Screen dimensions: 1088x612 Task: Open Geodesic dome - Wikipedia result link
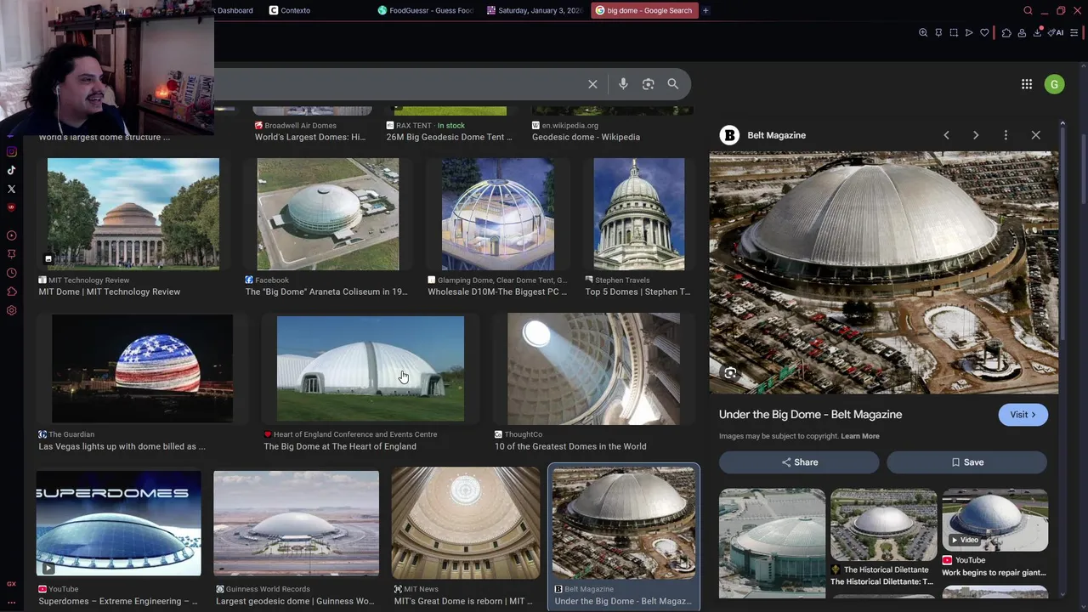(x=586, y=137)
